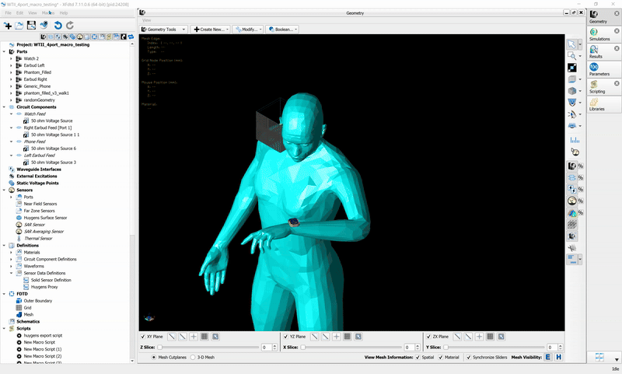Toggle sensors gauge visibility icon in view toolbar
Image resolution: width=622 pixels, height=374 pixels.
[x=571, y=201]
